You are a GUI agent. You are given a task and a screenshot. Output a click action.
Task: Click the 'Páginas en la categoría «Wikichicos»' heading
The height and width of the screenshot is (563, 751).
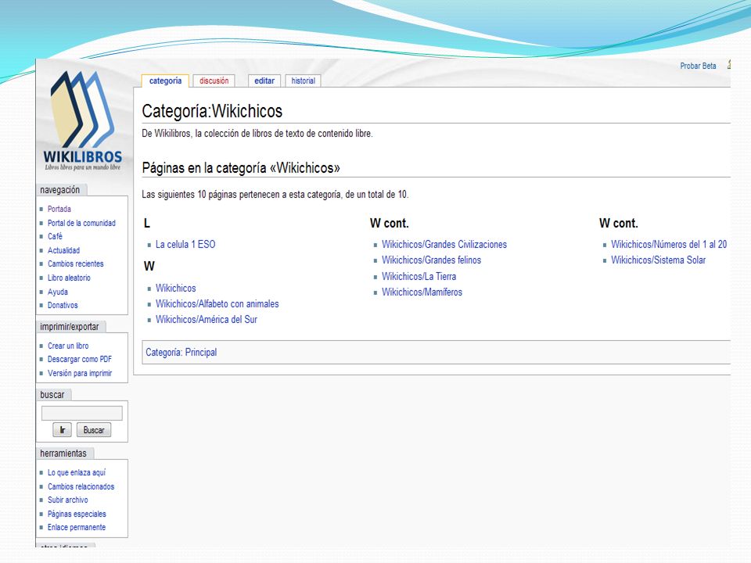pos(241,168)
